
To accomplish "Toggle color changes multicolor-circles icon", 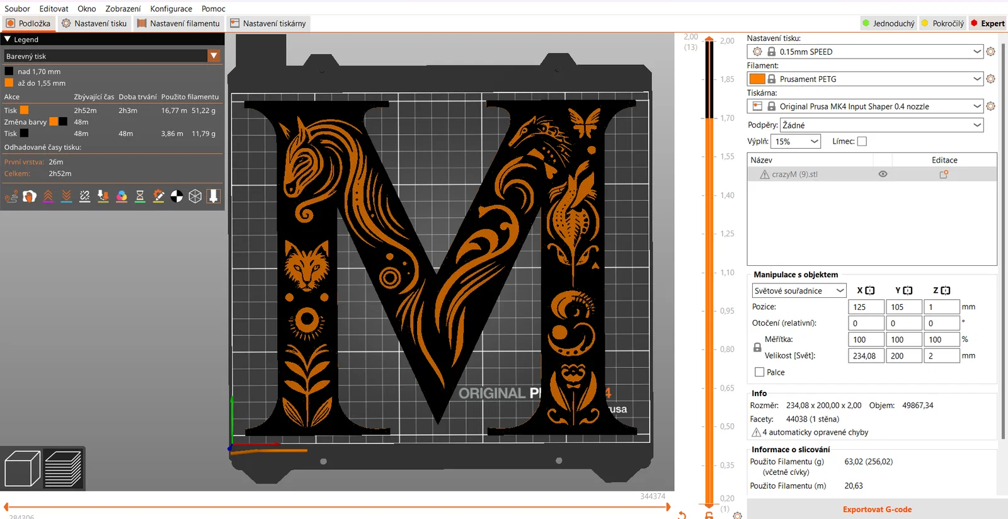I will pos(122,197).
